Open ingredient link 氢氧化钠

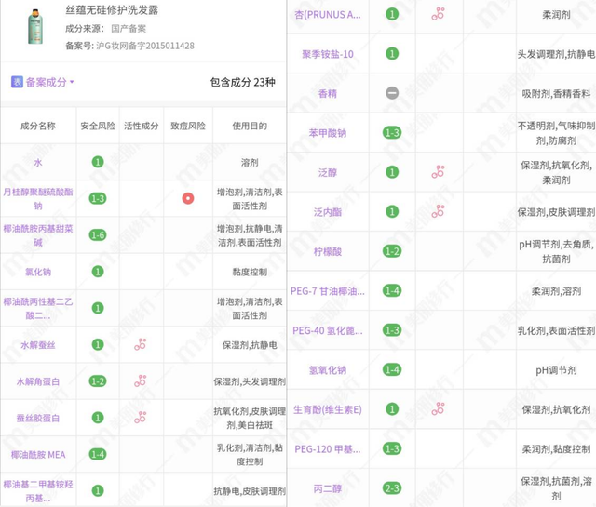pos(328,370)
